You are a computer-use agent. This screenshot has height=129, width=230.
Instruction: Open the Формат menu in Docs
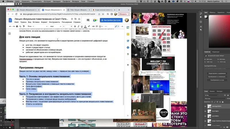coord(44,22)
